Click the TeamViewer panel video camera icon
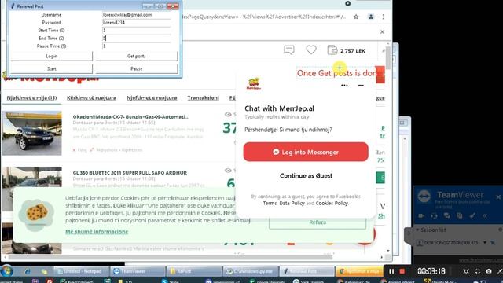 421,215
